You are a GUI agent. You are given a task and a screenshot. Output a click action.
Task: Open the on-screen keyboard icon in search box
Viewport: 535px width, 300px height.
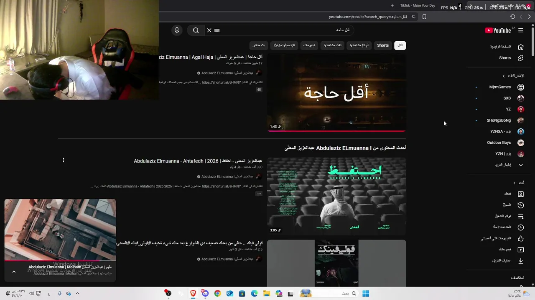point(217,30)
